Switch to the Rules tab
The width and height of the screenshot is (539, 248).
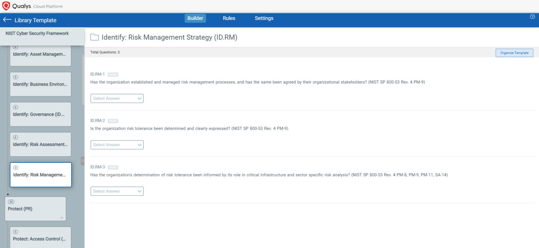[x=229, y=18]
